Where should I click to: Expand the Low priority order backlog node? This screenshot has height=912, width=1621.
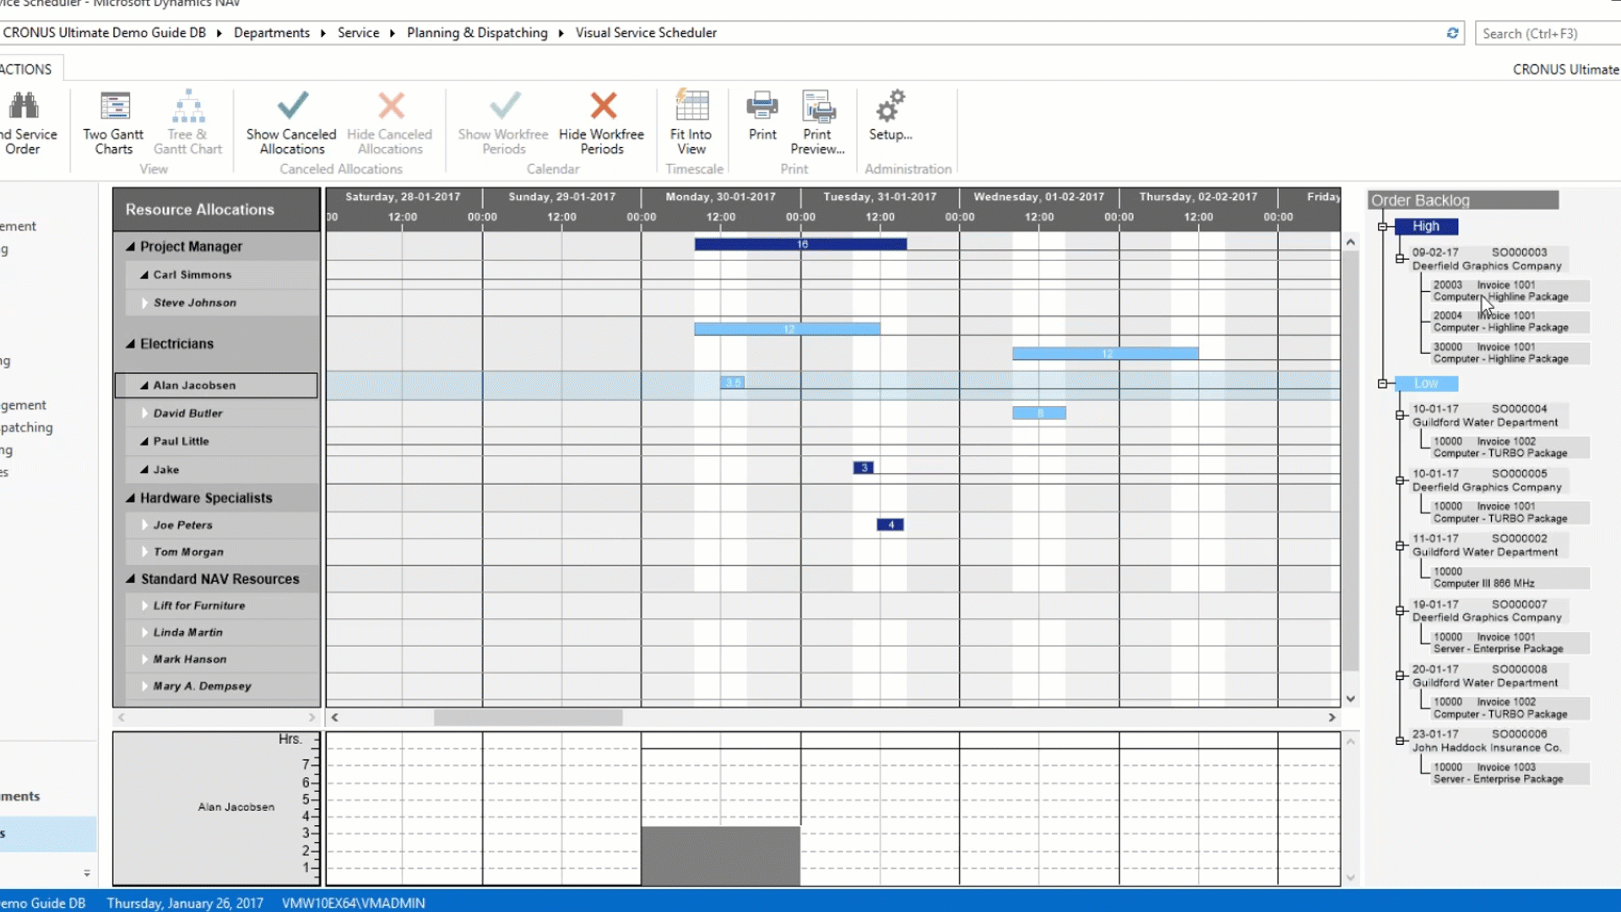pyautogui.click(x=1384, y=383)
